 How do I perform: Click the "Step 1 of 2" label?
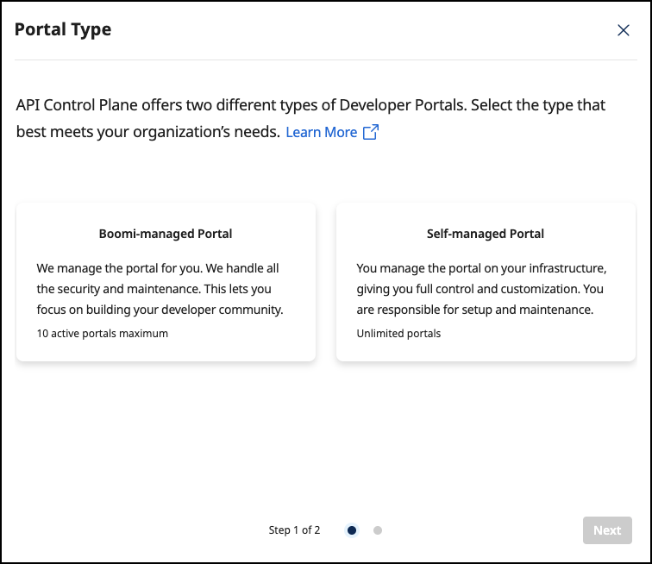[x=294, y=530]
